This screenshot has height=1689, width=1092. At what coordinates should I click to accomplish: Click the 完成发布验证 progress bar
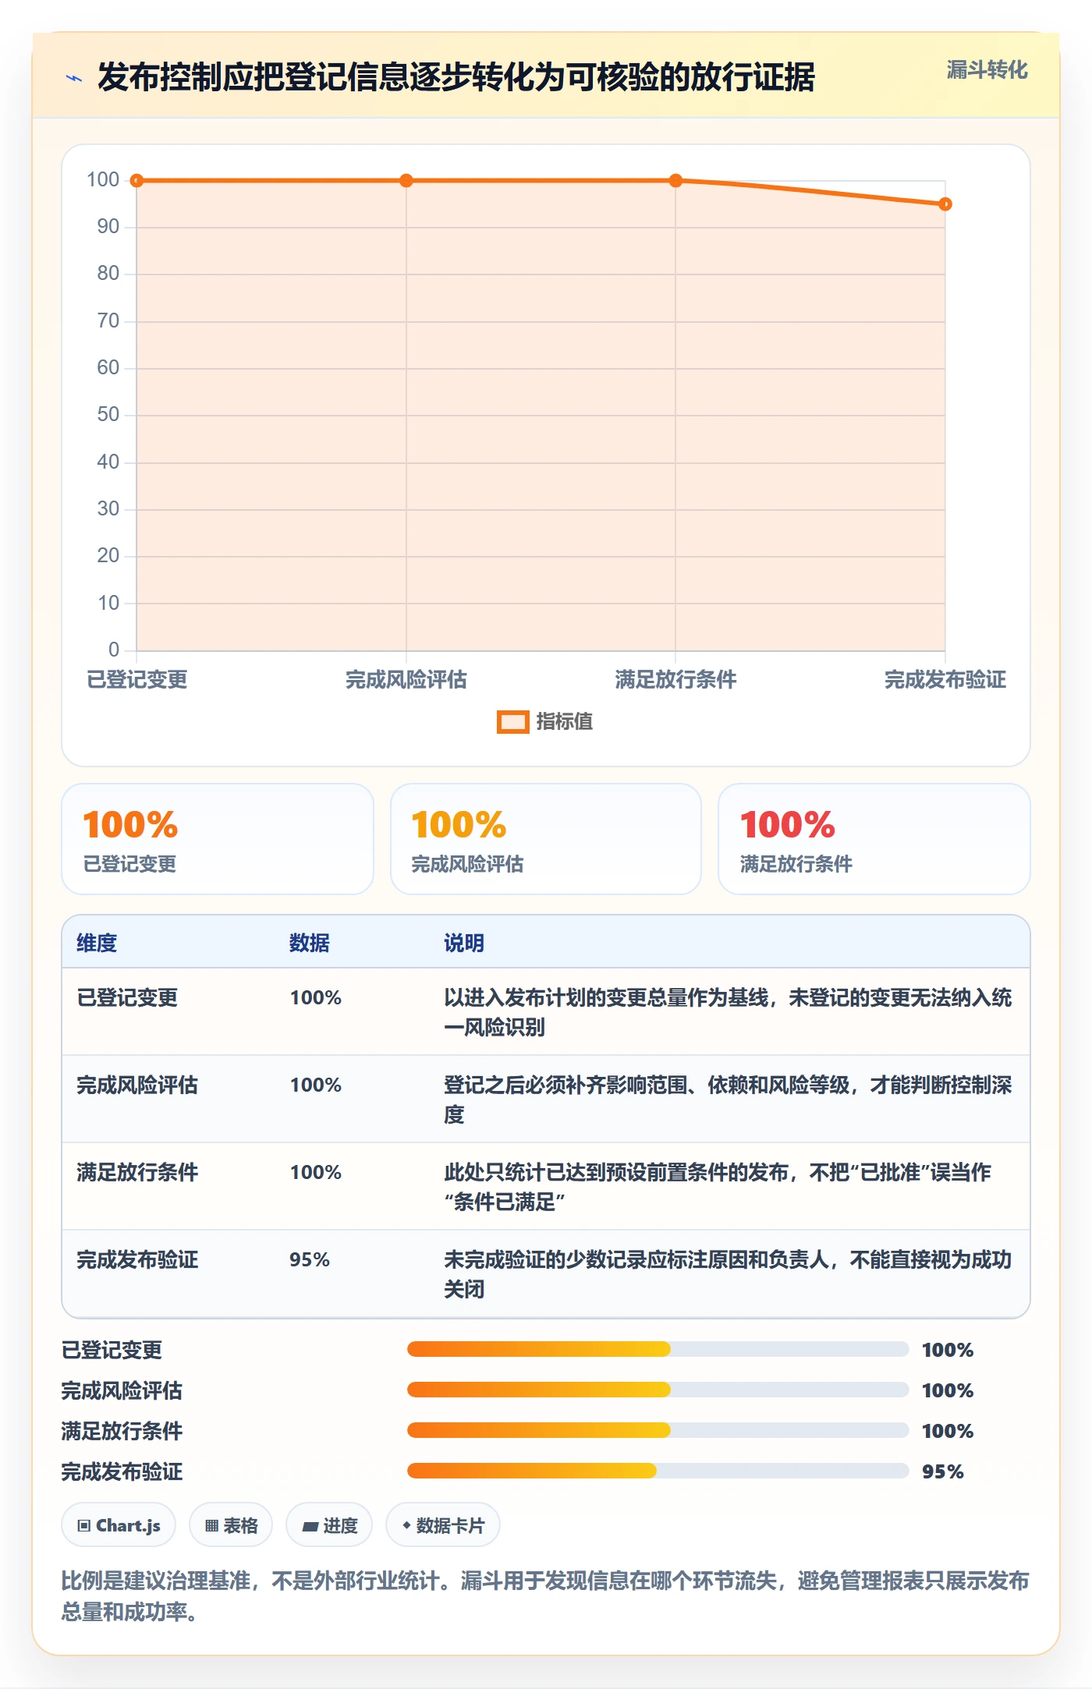tap(658, 1471)
